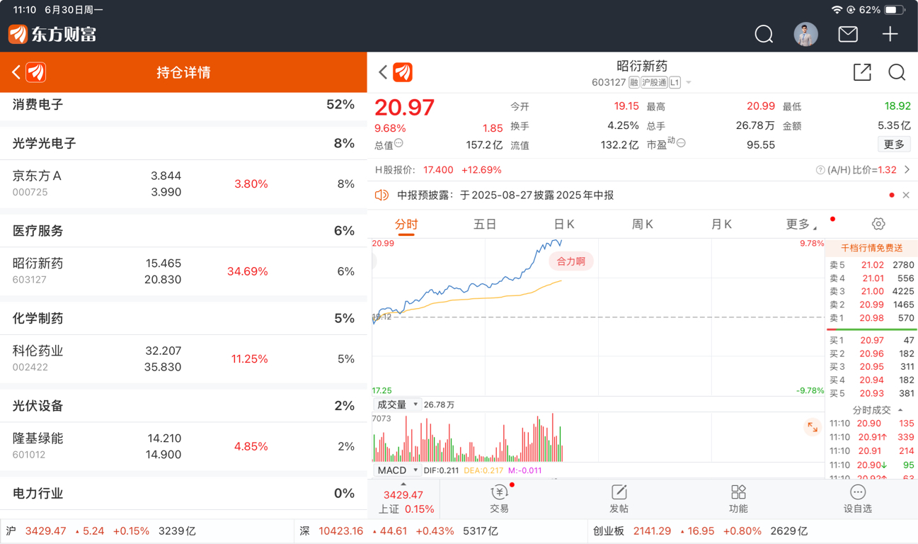Viewport: 918px width, 544px height.
Task: Click the announcement speaker icon
Action: tap(382, 195)
